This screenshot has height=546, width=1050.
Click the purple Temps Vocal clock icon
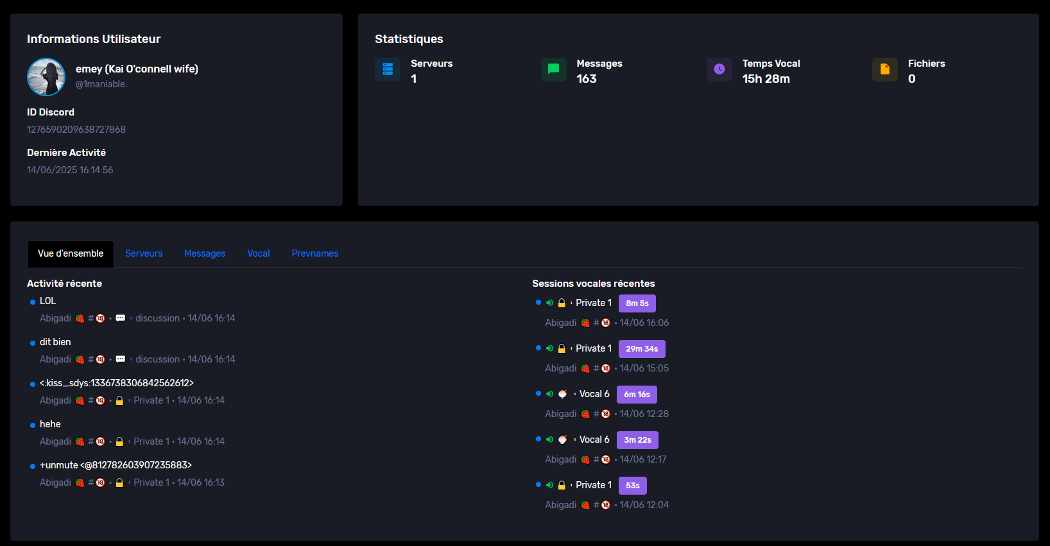(x=719, y=69)
